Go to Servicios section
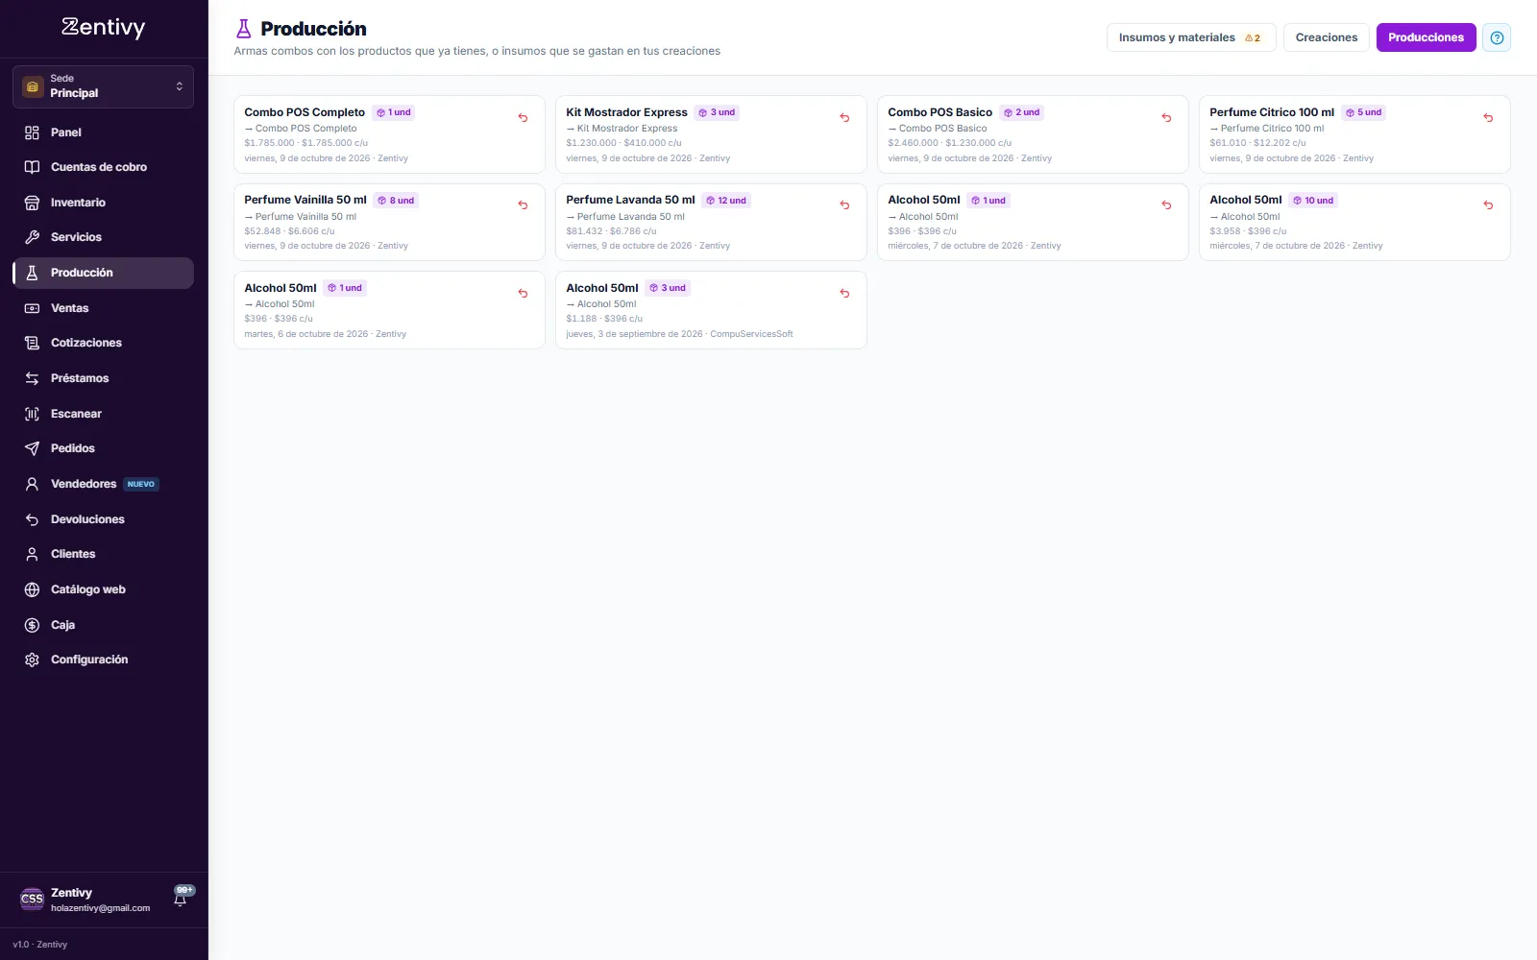 point(103,237)
